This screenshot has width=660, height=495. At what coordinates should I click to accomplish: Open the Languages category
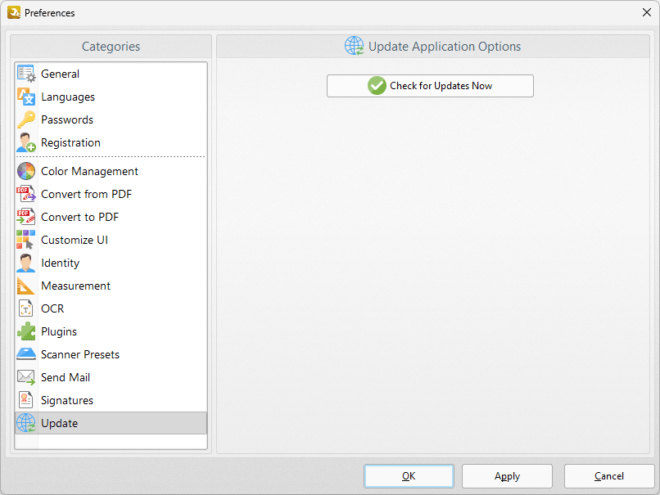click(x=111, y=97)
